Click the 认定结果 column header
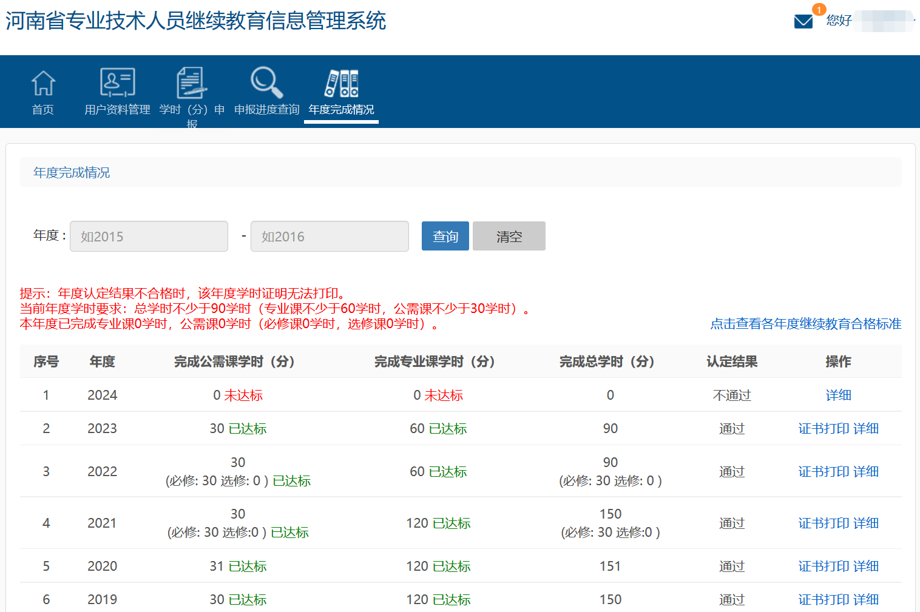This screenshot has width=920, height=612. pos(732,362)
